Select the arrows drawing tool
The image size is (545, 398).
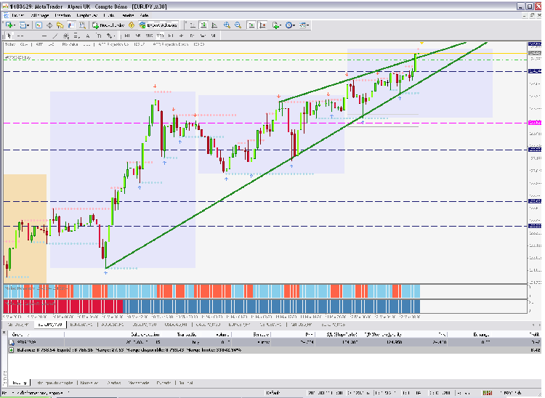click(x=109, y=36)
